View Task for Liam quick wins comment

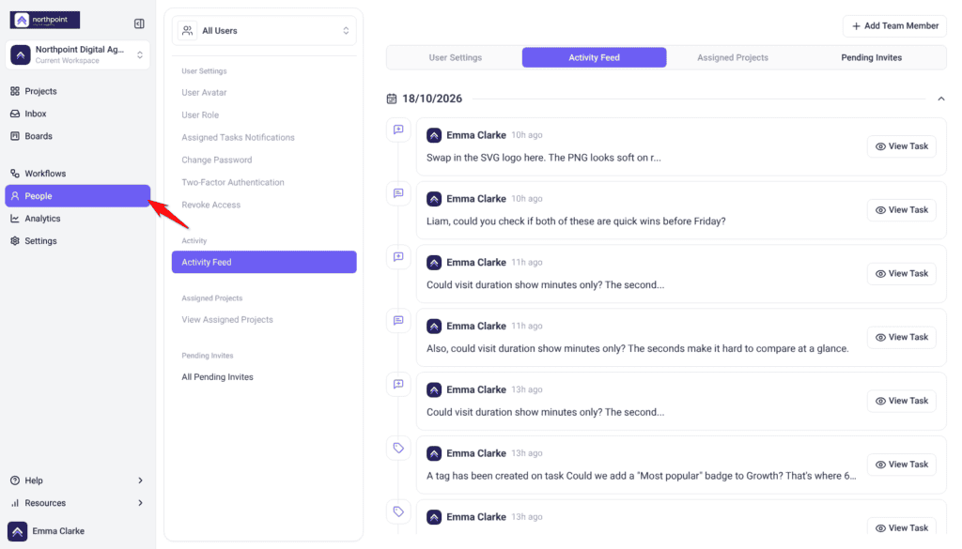[x=901, y=210]
